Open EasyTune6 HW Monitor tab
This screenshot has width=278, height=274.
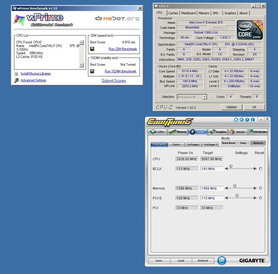258,132
